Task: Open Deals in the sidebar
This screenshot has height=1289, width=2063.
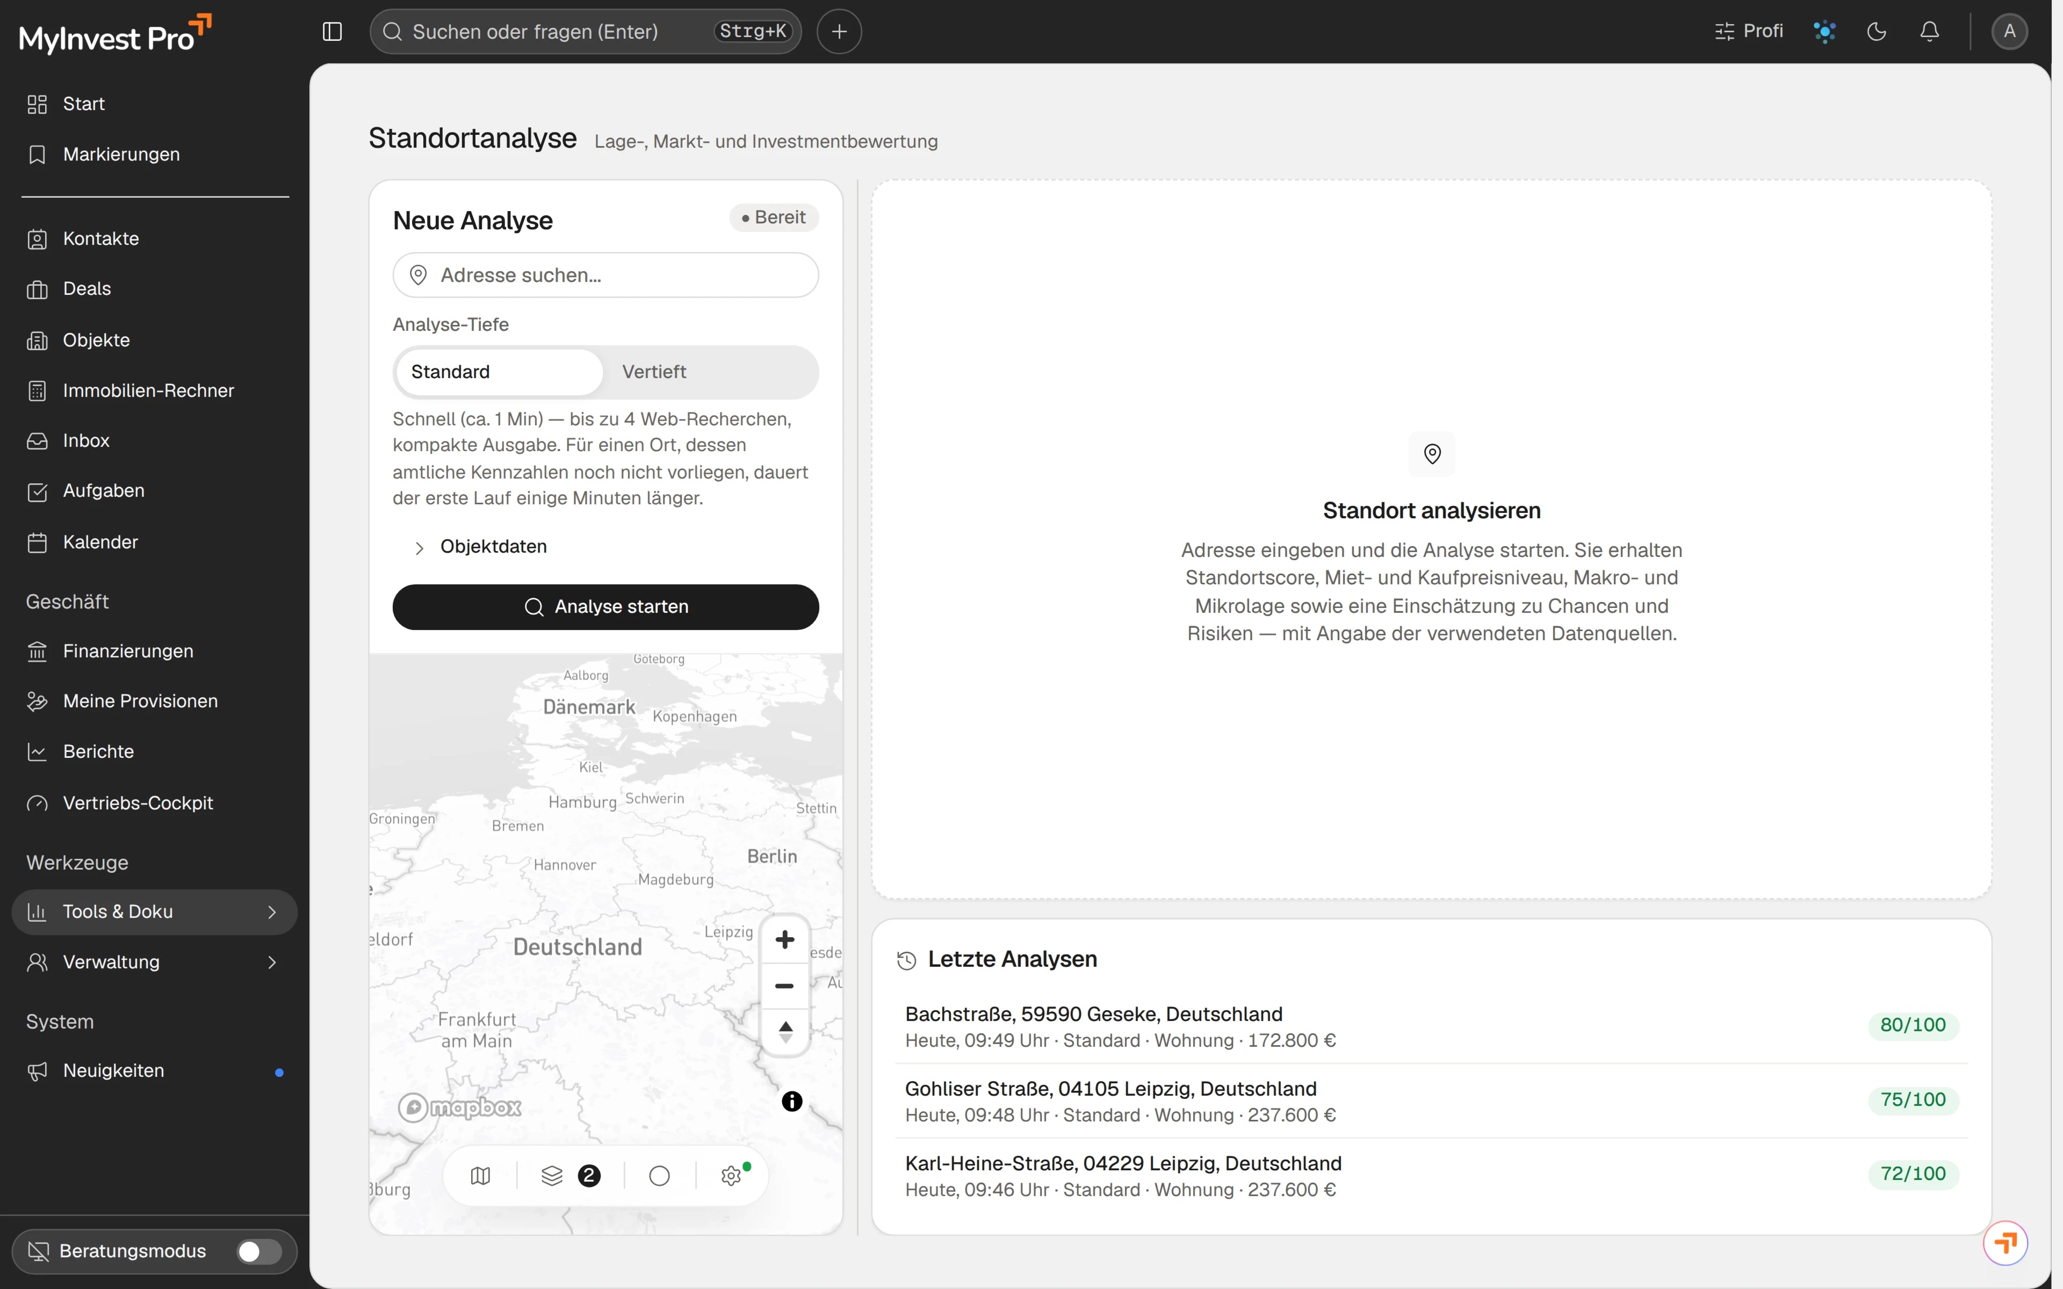Action: [154, 289]
